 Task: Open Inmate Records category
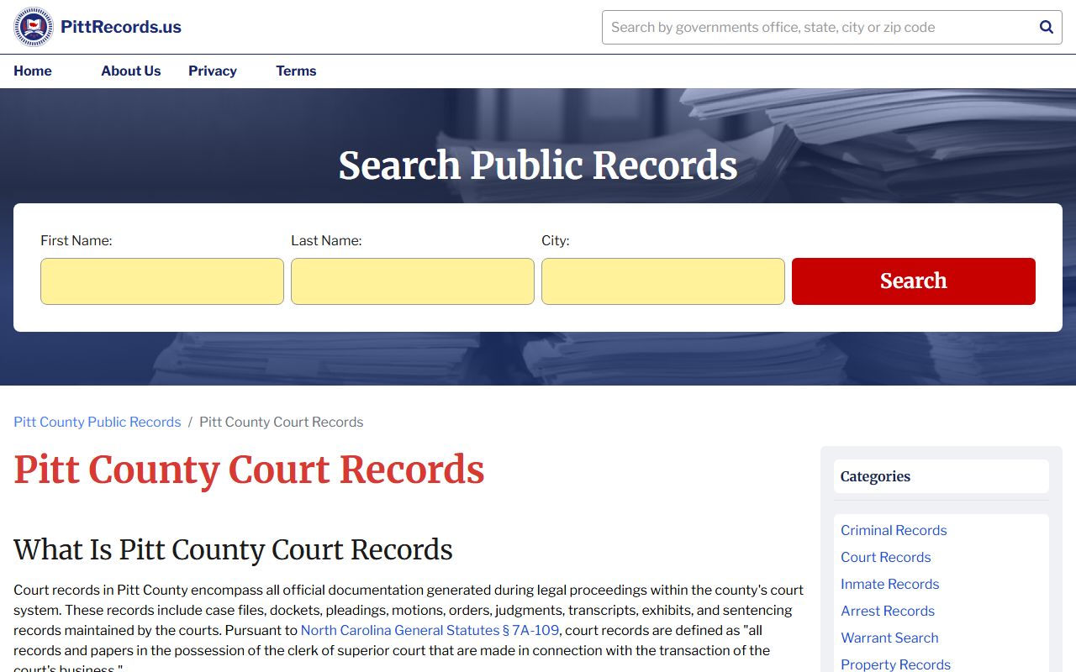(890, 584)
